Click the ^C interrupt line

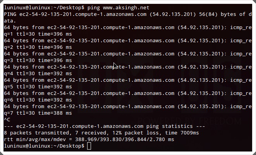click(7, 120)
